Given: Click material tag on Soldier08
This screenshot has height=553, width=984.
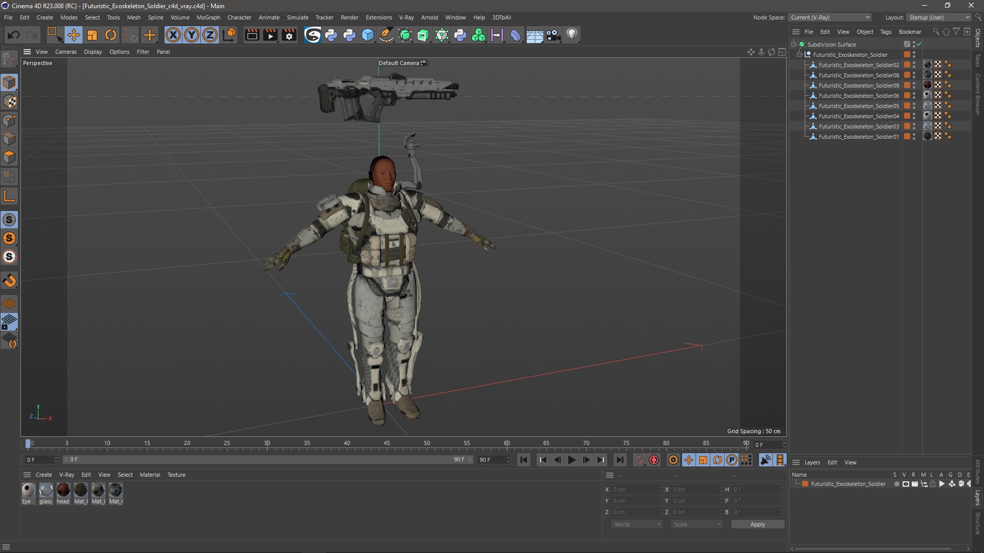Looking at the screenshot, I should (x=928, y=75).
